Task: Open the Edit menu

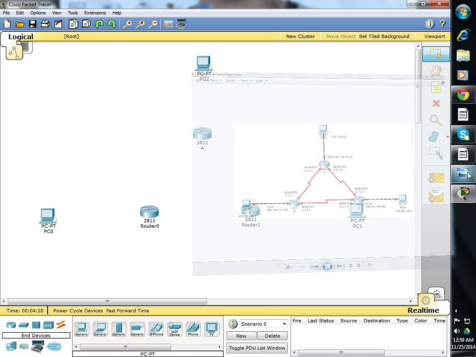Action: [20, 13]
